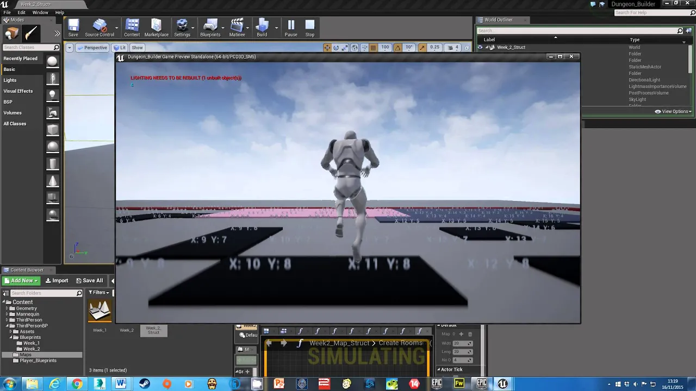Open the Marketplace toolbar icon
Viewport: 696px width, 391px height.
click(x=156, y=28)
